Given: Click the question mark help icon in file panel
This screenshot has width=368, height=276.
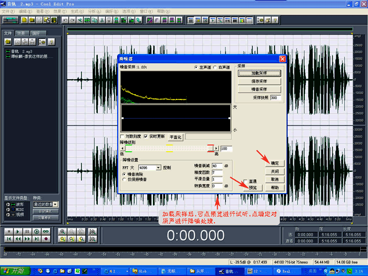Looking at the screenshot, I should tap(52, 41).
